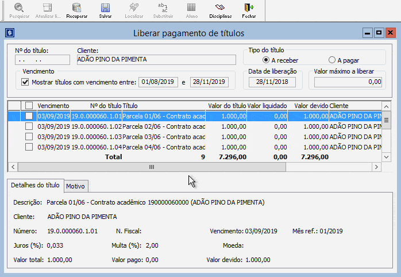Select the 'A pagar' radio button
The width and height of the screenshot is (401, 277).
(332, 60)
